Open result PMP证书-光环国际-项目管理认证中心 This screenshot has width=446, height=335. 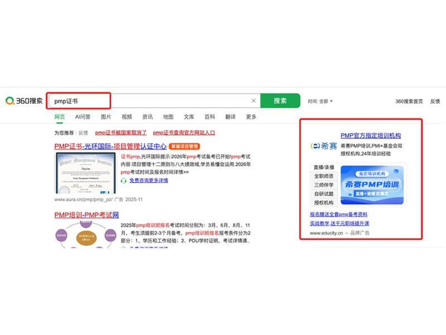[x=110, y=146]
